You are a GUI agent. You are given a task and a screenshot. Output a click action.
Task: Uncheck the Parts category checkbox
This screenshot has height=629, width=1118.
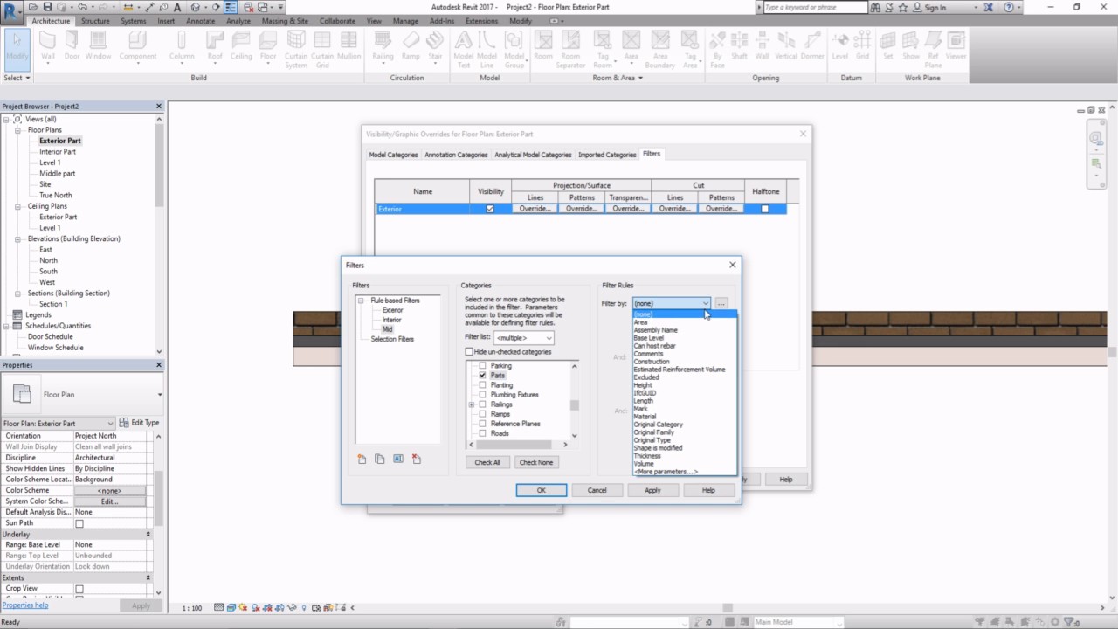pos(482,375)
